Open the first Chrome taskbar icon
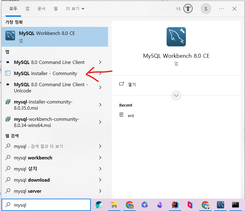The image size is (245, 211). point(129,205)
